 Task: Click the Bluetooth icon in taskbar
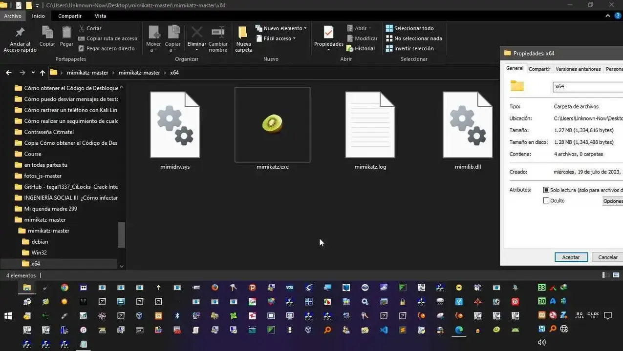point(177,316)
